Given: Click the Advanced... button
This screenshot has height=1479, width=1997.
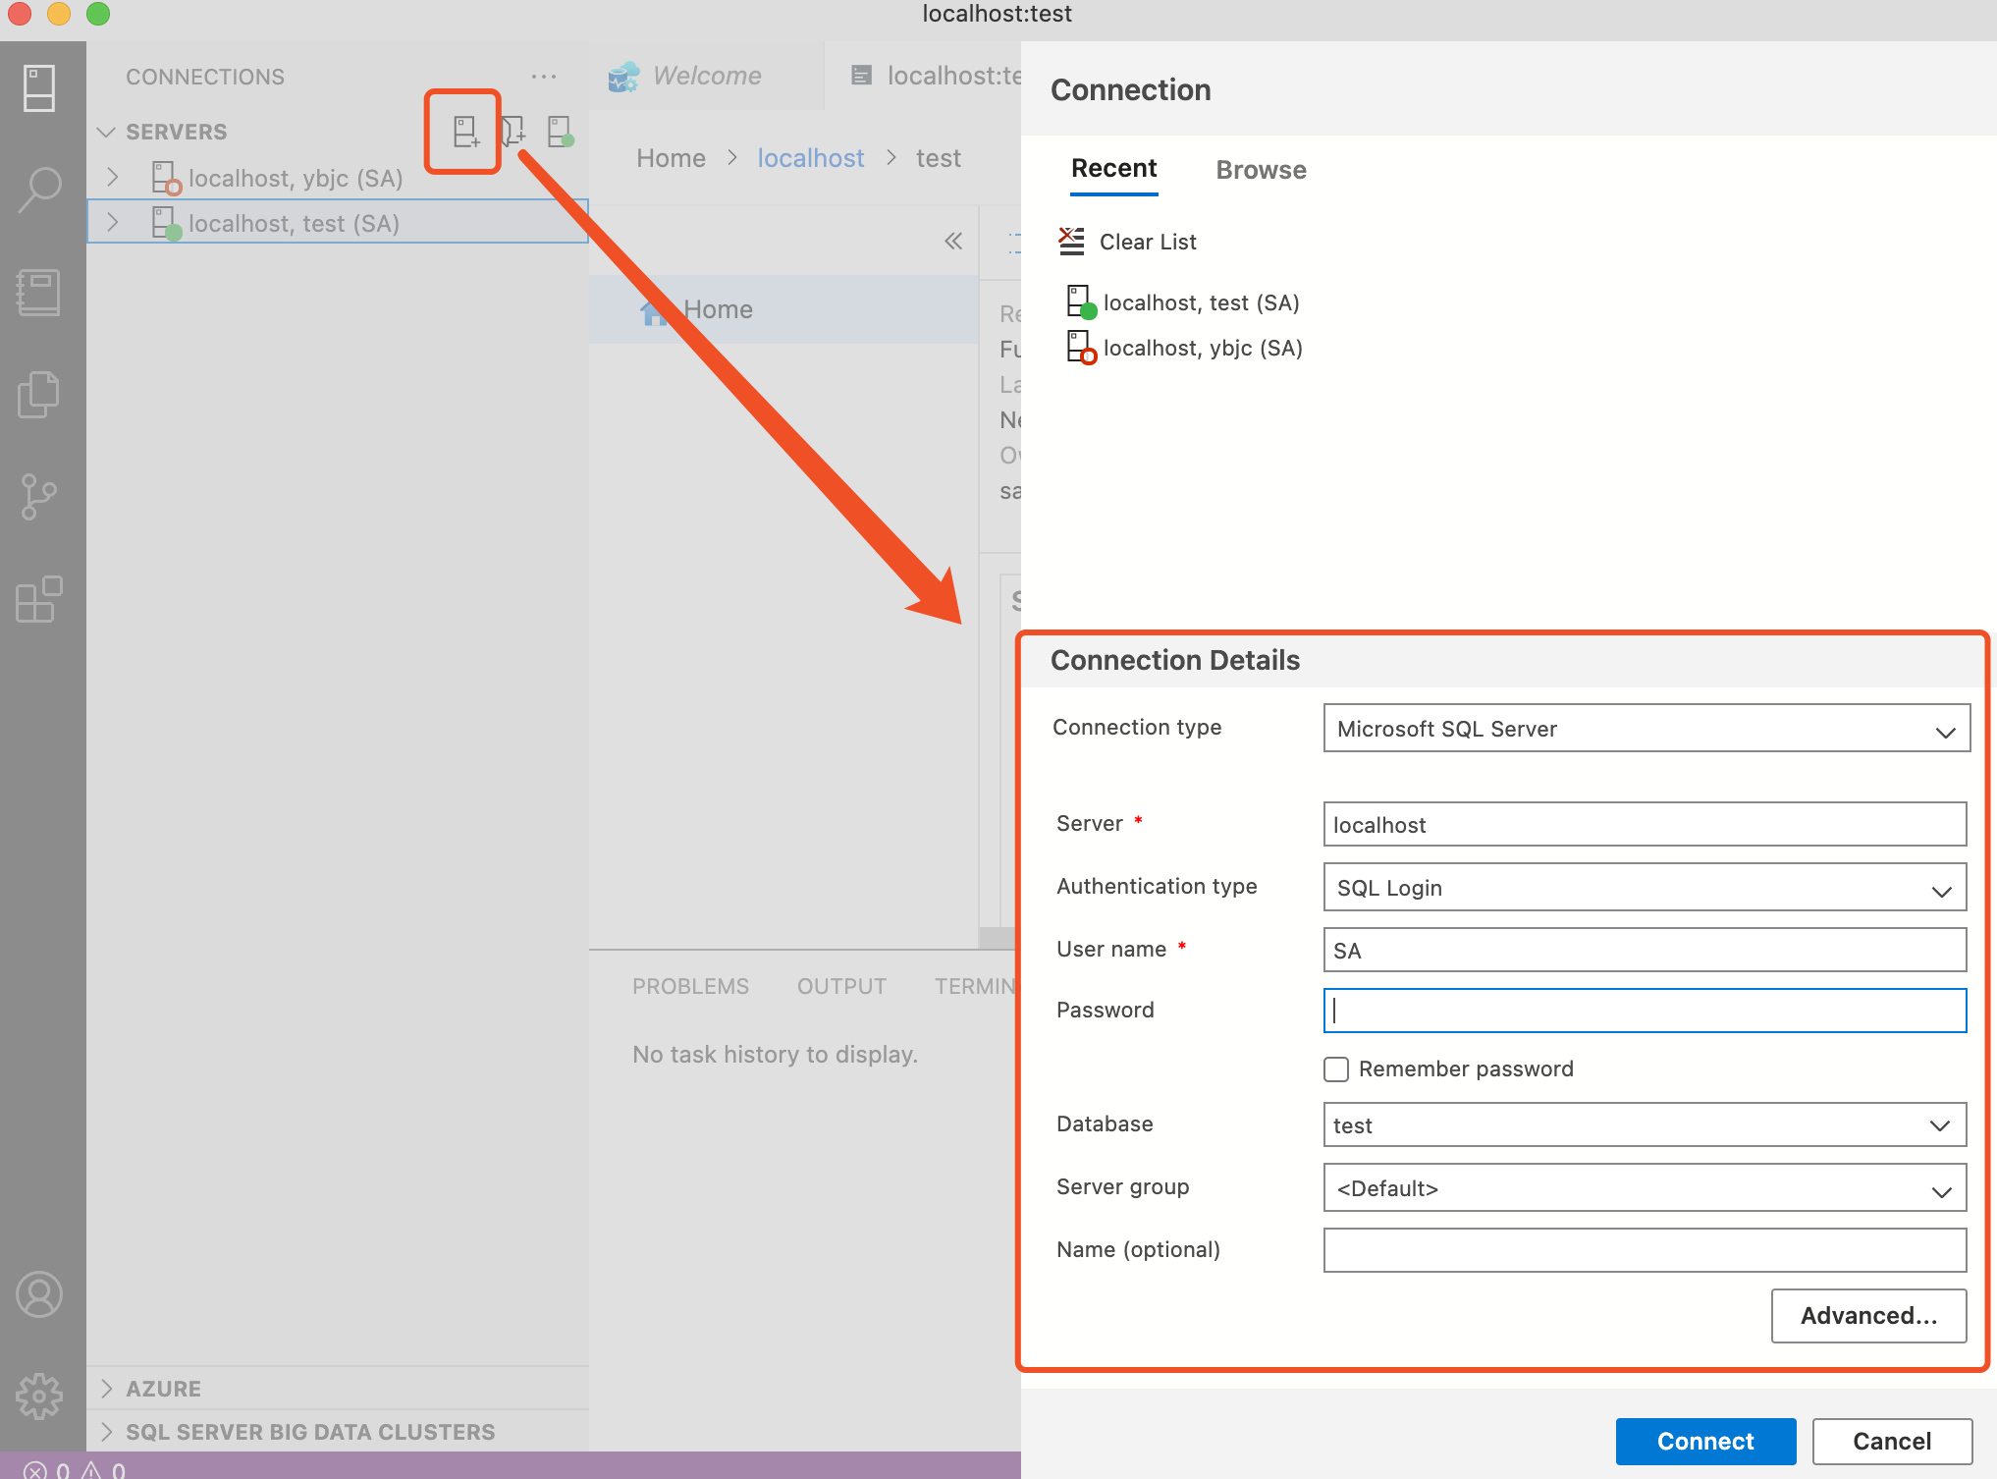Looking at the screenshot, I should tap(1867, 1316).
